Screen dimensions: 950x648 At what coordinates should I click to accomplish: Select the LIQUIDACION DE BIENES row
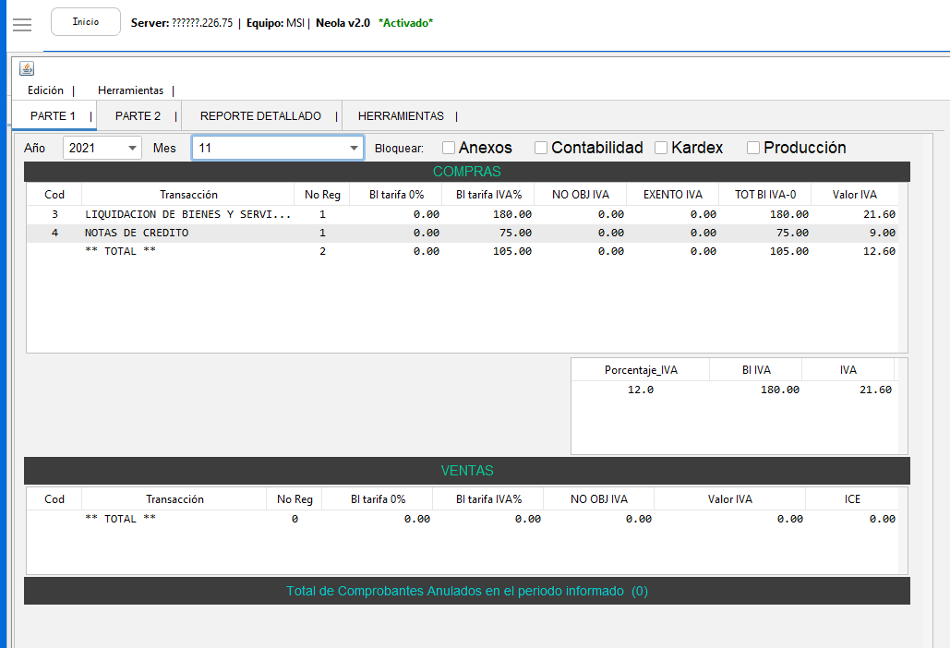point(187,214)
